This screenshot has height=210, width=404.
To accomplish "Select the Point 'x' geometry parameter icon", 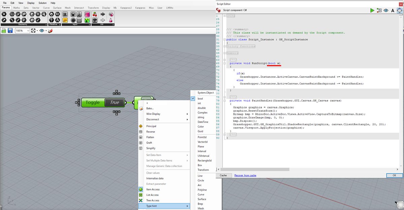I will [x=4, y=14].
